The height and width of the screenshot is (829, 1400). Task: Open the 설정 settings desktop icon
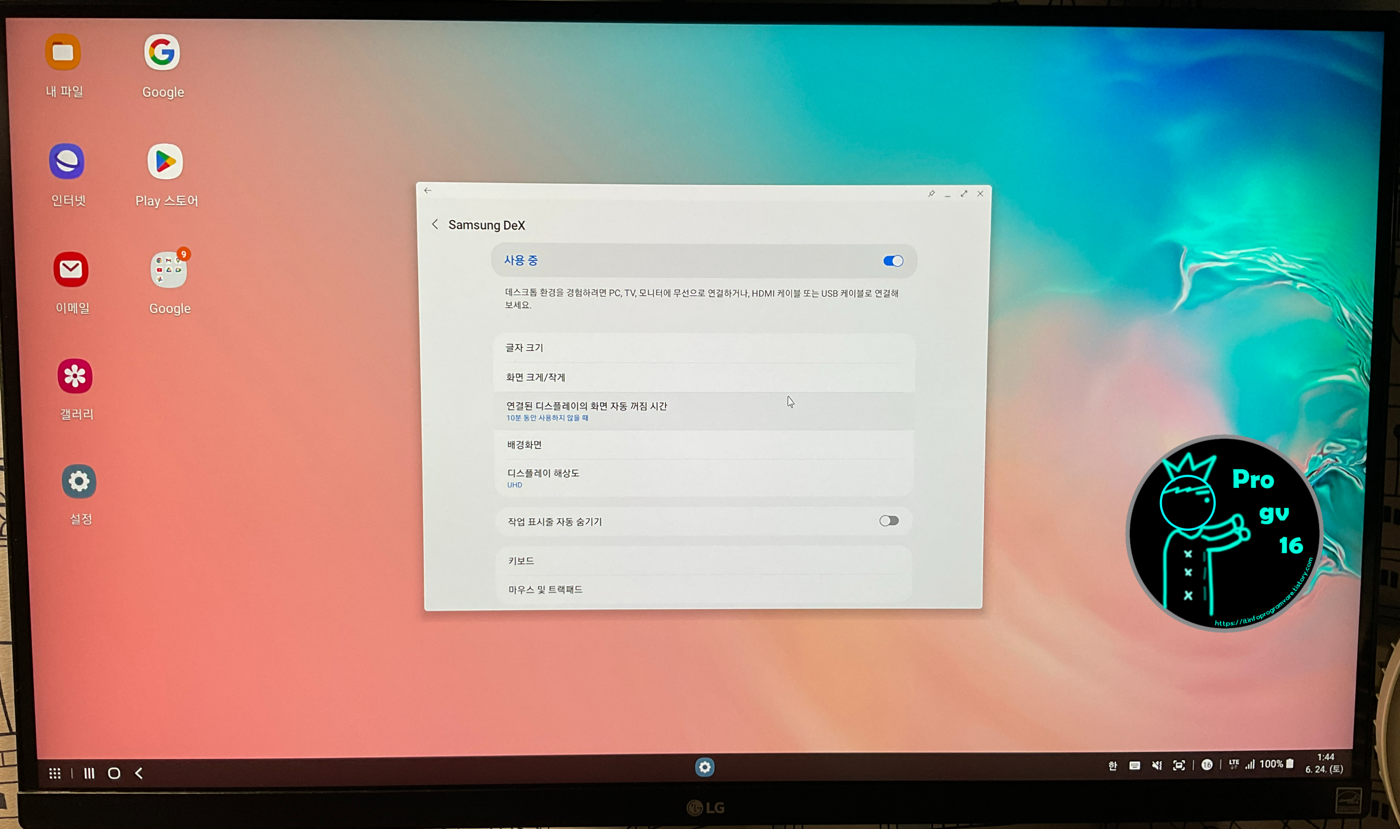coord(79,481)
